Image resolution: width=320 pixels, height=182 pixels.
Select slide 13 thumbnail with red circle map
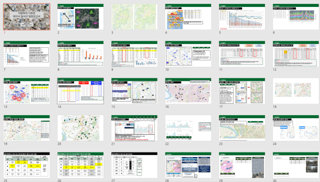26,91
